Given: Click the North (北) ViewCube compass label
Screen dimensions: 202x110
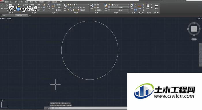Looking at the screenshot, I should click(x=194, y=23).
